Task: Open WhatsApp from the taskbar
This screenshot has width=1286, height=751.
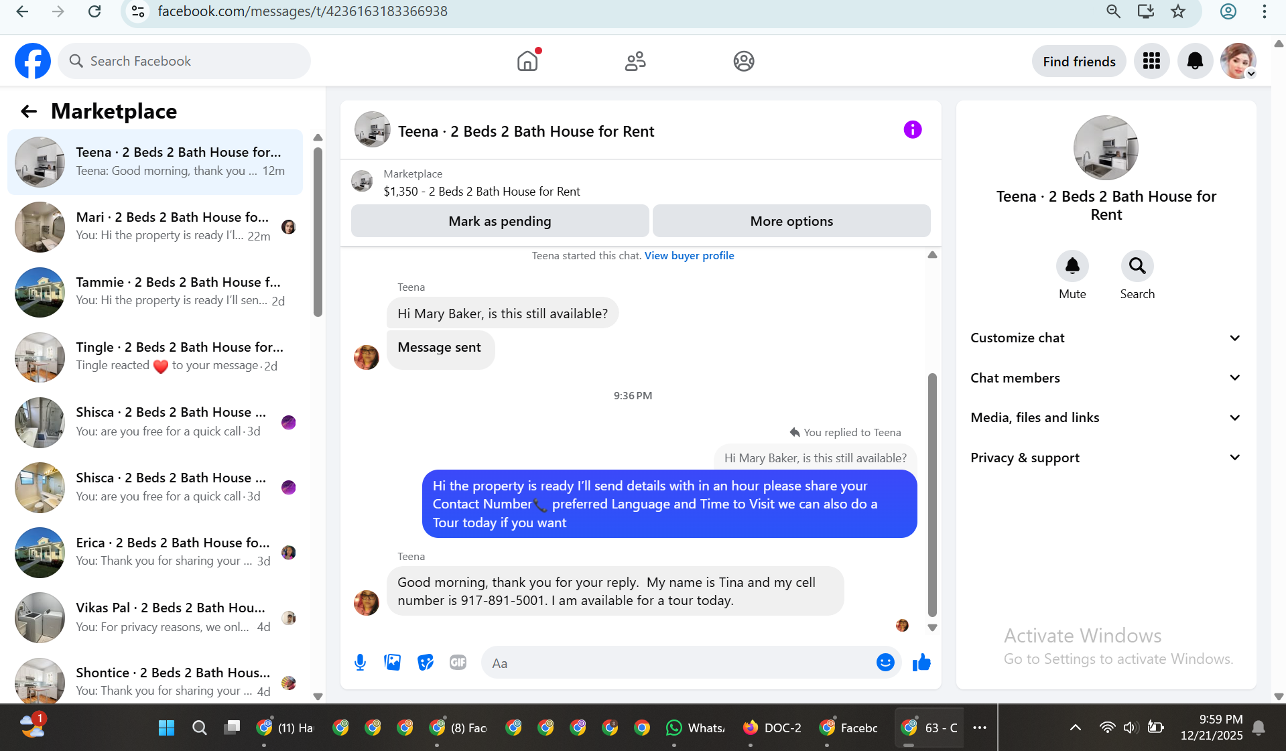Action: (x=696, y=728)
